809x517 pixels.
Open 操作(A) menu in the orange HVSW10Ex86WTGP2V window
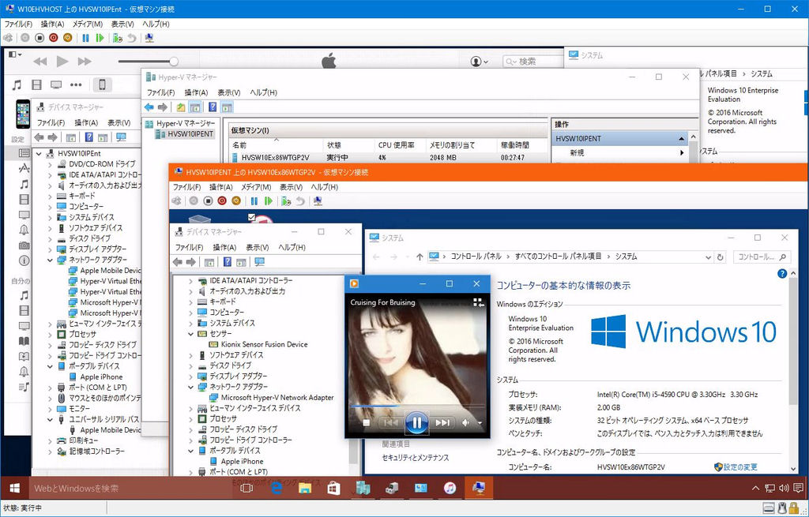click(221, 187)
